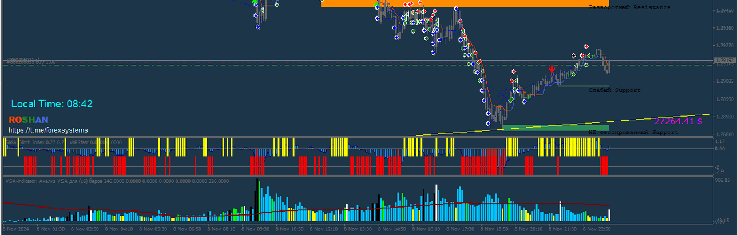Click the 1.28810 price axis label
The height and width of the screenshot is (235, 738).
click(x=725, y=134)
